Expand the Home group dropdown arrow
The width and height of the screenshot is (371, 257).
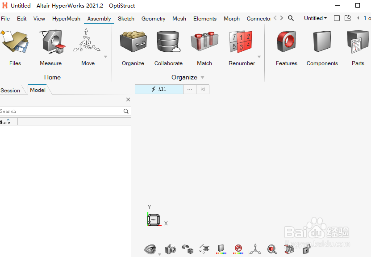tap(105, 57)
